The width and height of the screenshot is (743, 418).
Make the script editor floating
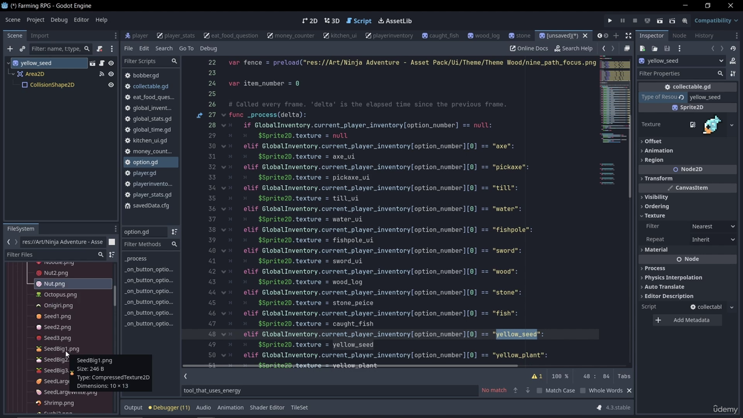point(627,49)
